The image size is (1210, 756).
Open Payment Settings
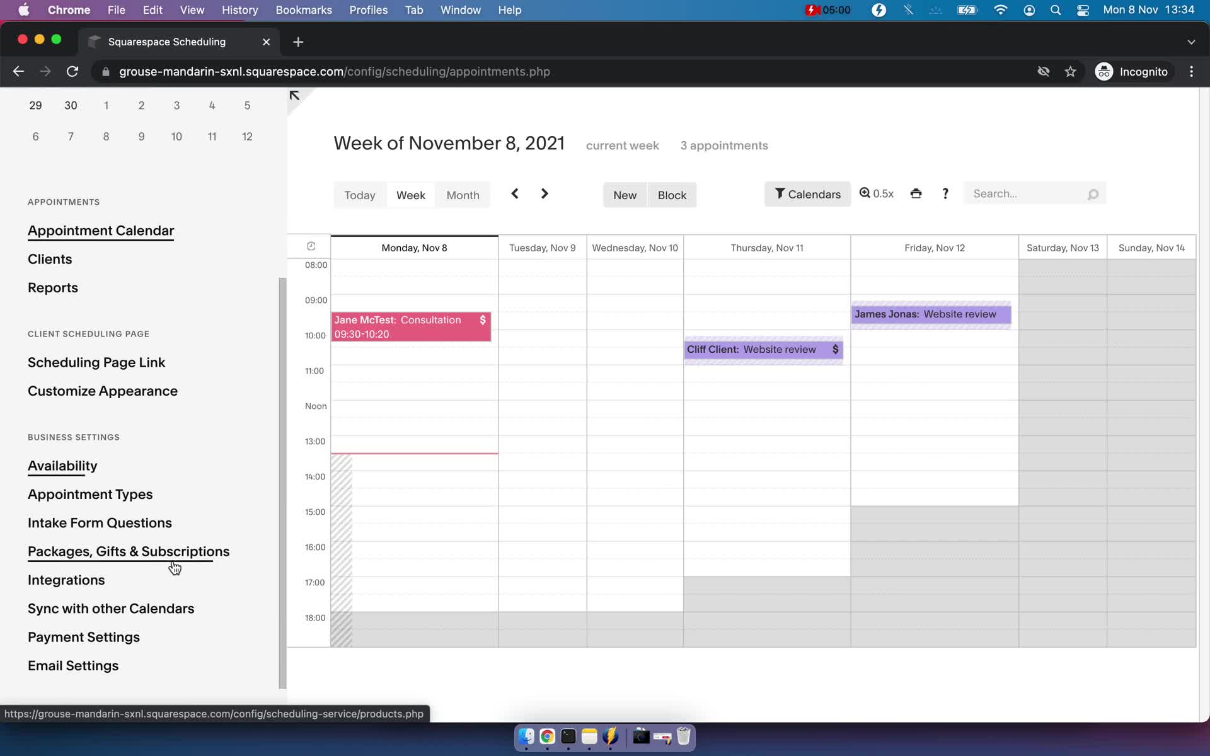pos(84,637)
